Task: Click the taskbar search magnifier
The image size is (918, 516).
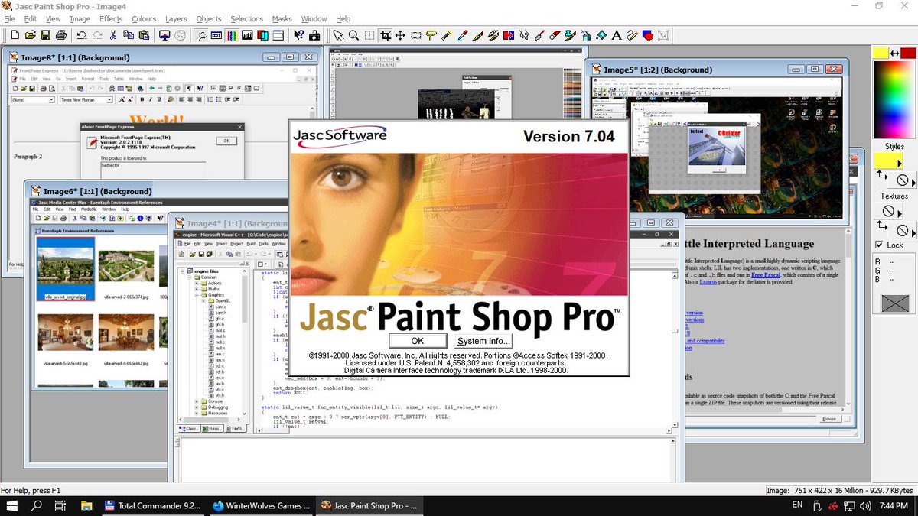Action: tap(36, 505)
